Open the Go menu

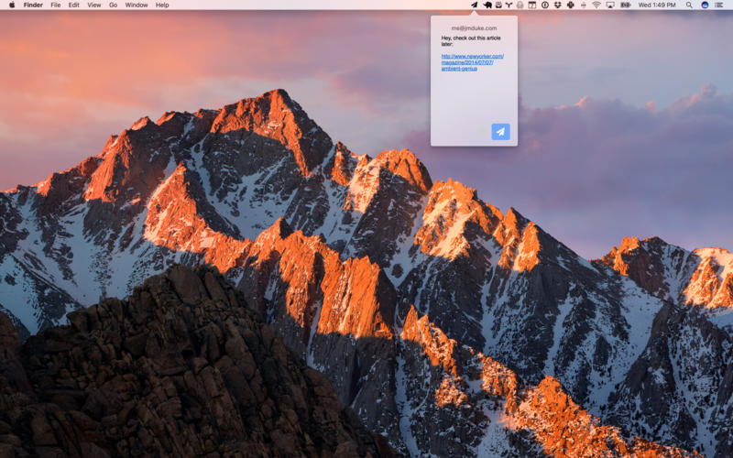coord(113,5)
